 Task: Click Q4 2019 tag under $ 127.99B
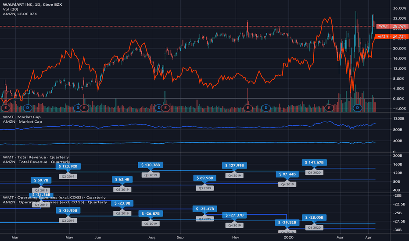234,176
